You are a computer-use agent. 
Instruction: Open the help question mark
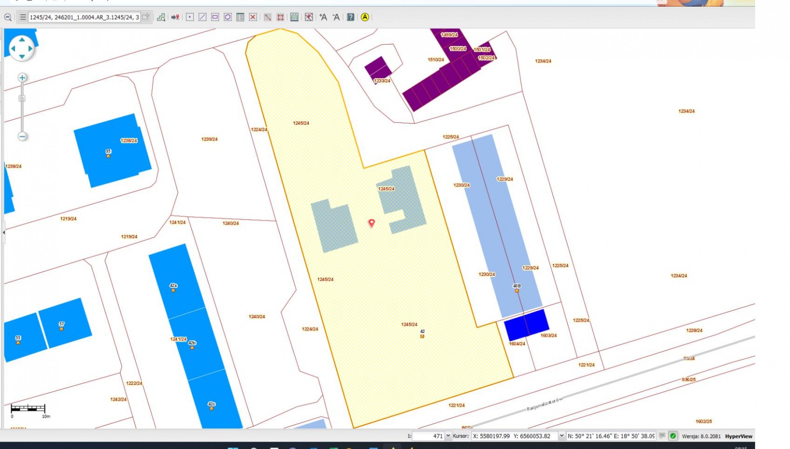point(351,17)
